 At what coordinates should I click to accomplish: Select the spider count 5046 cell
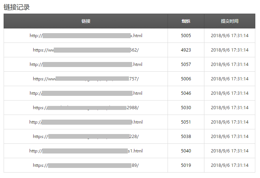pyautogui.click(x=186, y=93)
